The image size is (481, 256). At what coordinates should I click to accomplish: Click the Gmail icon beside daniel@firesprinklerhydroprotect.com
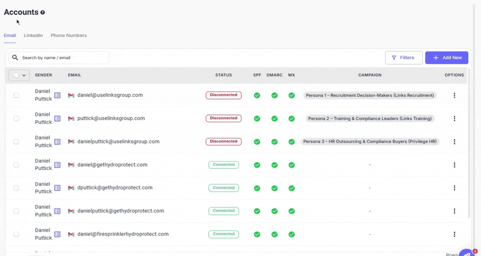pyautogui.click(x=71, y=234)
